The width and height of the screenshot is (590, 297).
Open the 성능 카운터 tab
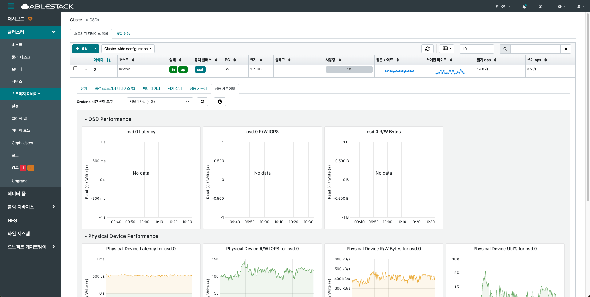[x=198, y=88]
